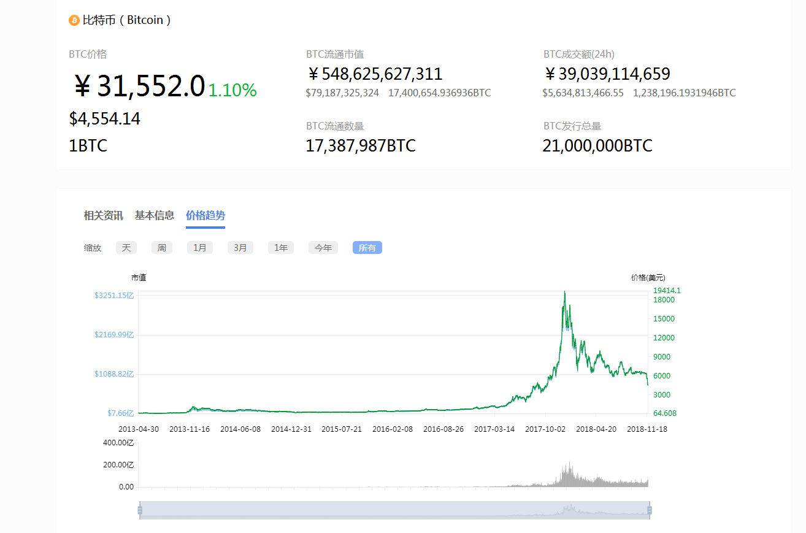Select the 周 time range
Image resolution: width=806 pixels, height=533 pixels.
pyautogui.click(x=161, y=247)
